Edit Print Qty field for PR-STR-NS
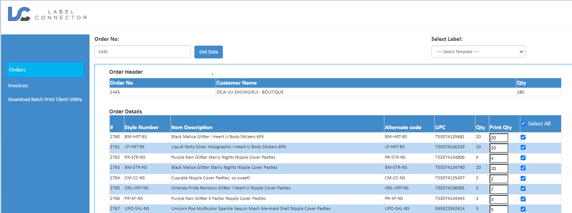Image resolution: width=572 pixels, height=213 pixels. [x=499, y=158]
